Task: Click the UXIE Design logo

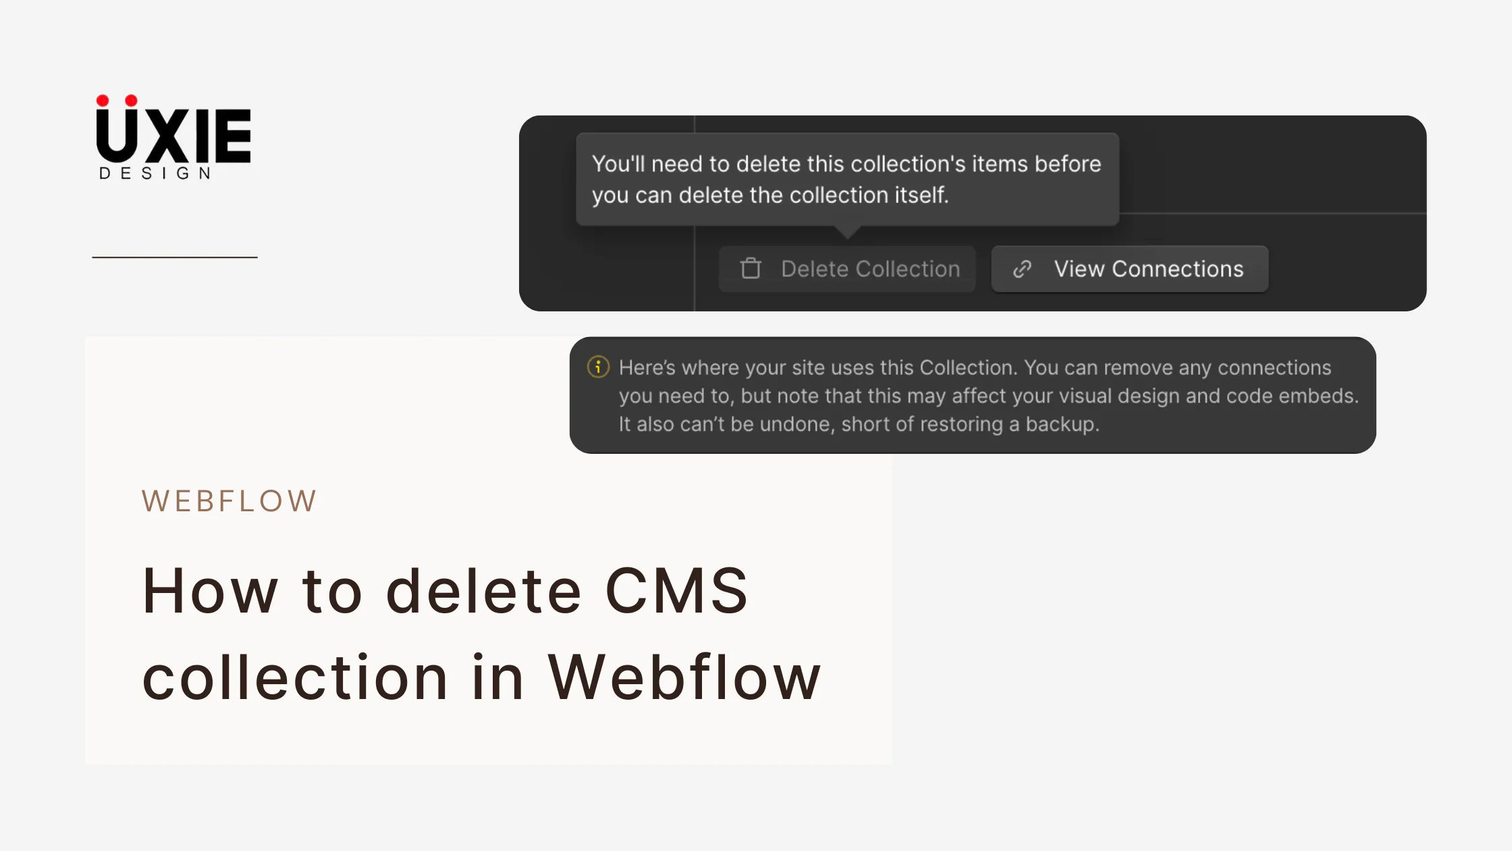Action: [x=172, y=135]
